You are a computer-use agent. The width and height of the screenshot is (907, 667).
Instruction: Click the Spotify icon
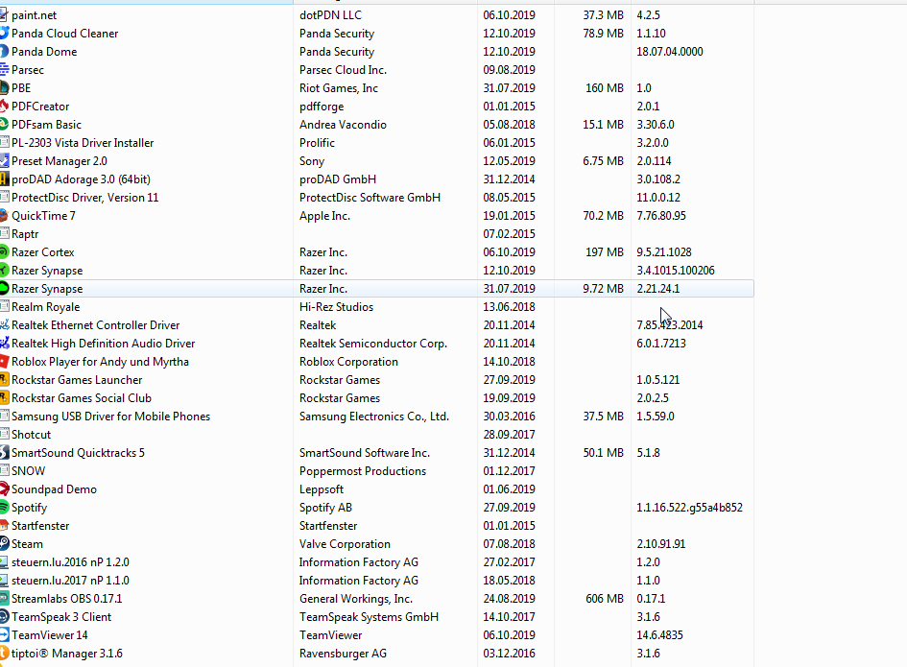4,507
